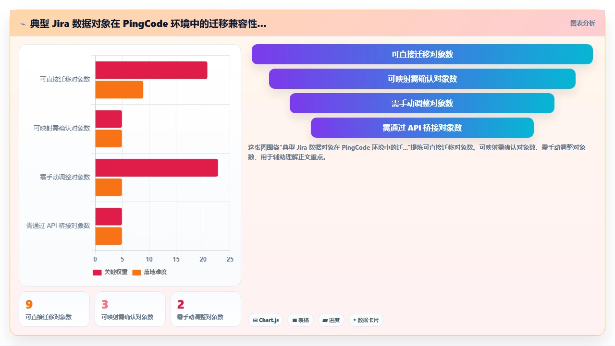Click the orange 落地难度 legend swatch
Screen dimensions: 615x346
136,272
